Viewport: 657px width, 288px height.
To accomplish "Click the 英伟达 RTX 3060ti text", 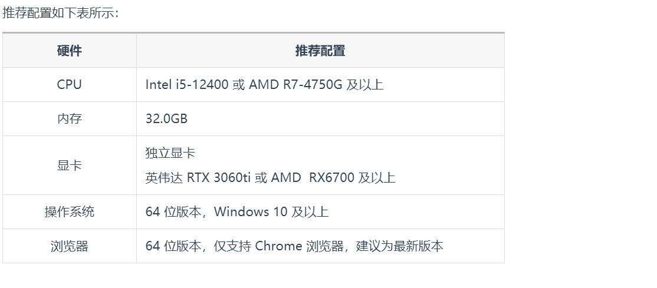I will (198, 177).
